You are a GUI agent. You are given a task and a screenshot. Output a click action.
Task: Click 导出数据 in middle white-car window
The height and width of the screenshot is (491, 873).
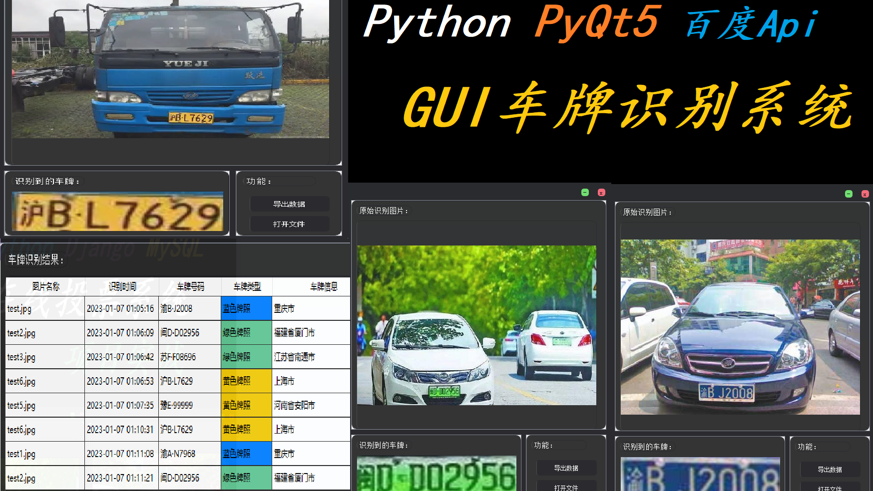pyautogui.click(x=566, y=468)
